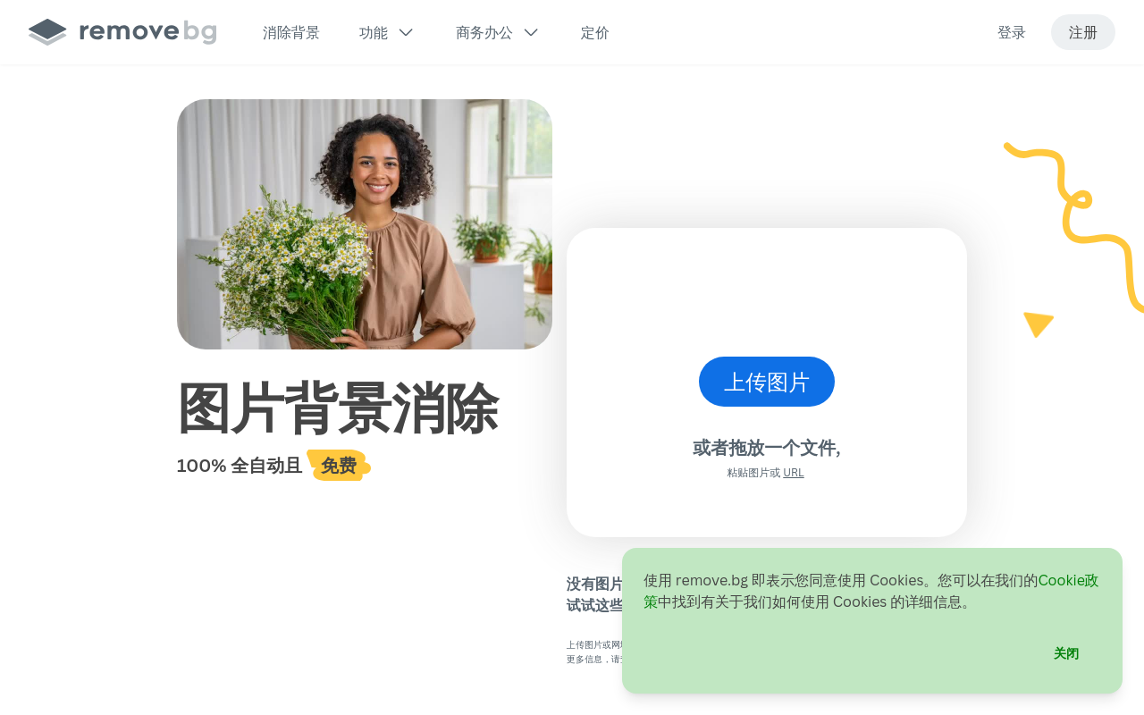Dismiss the cookie notice with 关闭
The height and width of the screenshot is (715, 1144).
1066,653
